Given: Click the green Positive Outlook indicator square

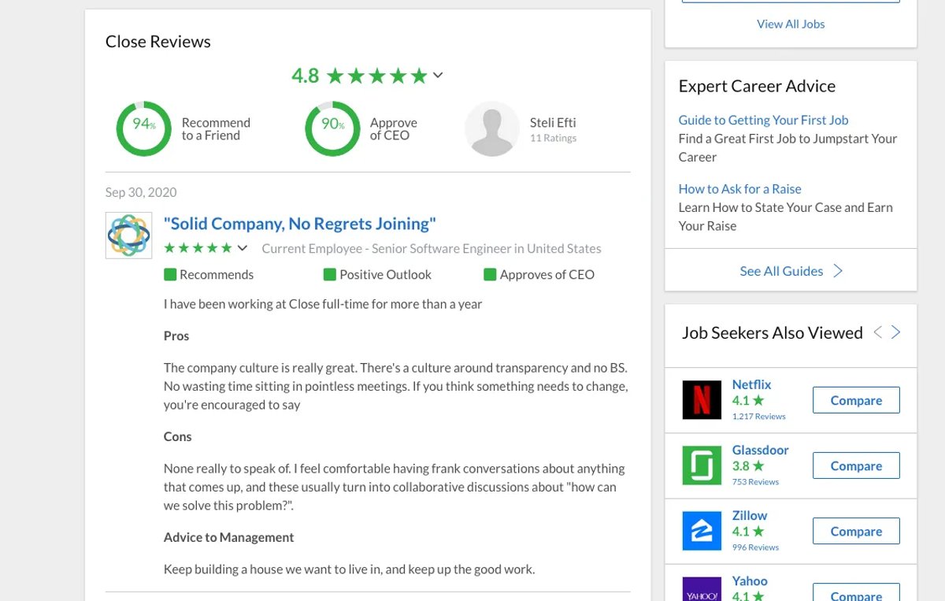Looking at the screenshot, I should tap(329, 274).
